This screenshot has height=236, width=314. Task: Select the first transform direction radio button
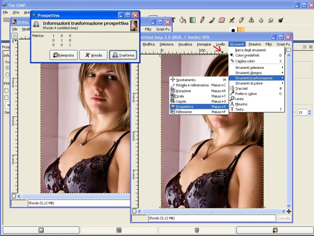[x=7, y=67]
